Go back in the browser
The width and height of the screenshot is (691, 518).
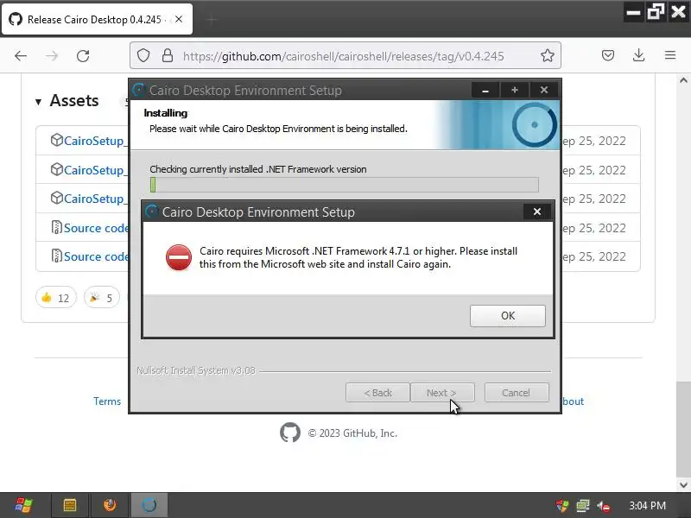21,56
